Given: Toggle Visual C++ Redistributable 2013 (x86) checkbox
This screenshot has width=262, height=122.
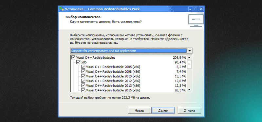Looking at the screenshot, I should [x=83, y=86].
